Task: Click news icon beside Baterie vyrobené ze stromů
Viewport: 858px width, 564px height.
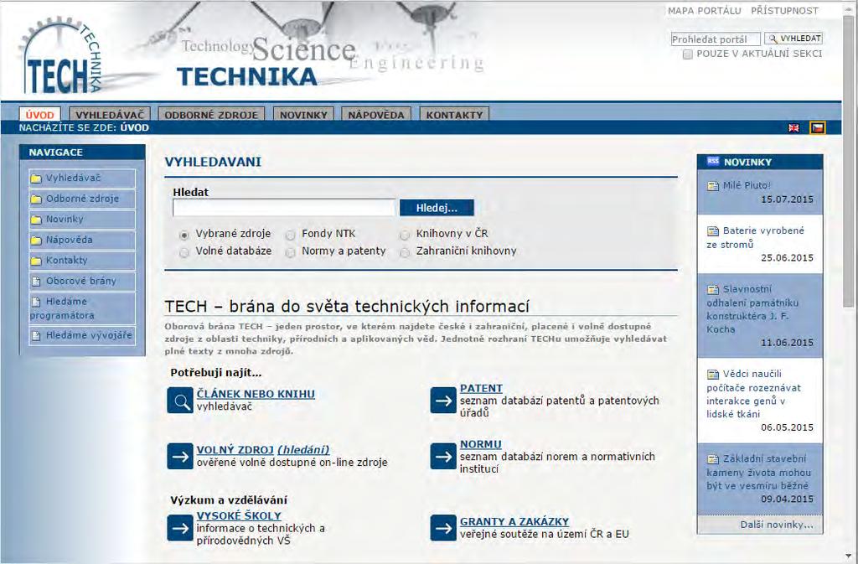Action: pos(713,230)
